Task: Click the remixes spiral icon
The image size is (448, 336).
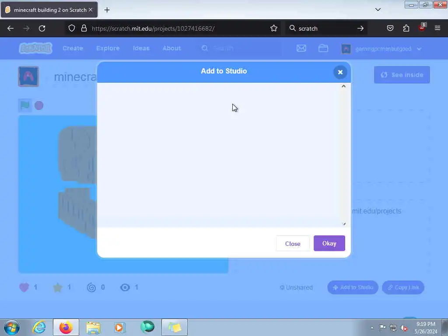Action: click(91, 287)
